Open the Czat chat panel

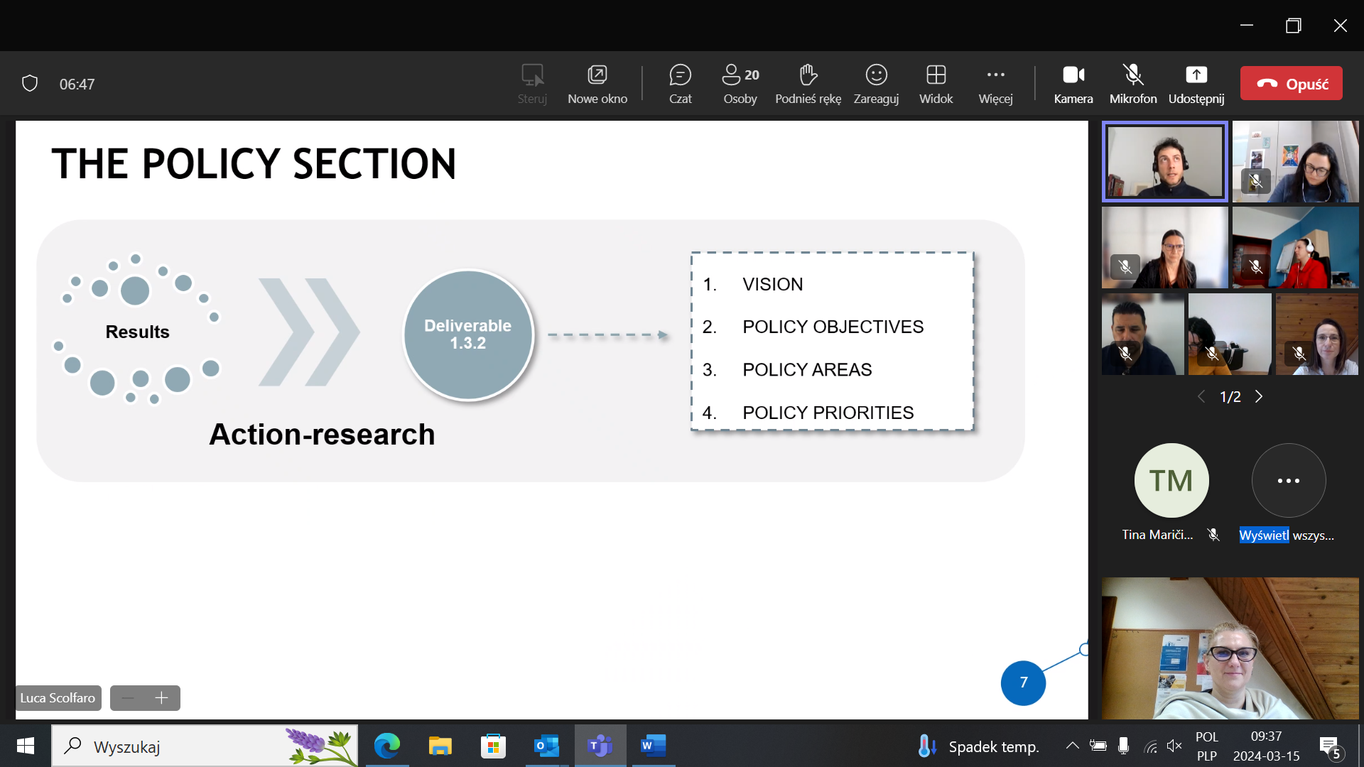point(680,83)
